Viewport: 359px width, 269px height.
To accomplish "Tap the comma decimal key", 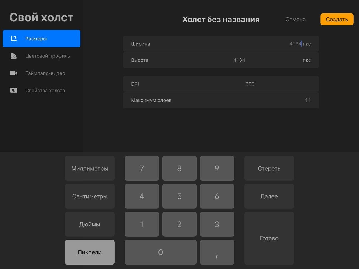I will [217, 252].
